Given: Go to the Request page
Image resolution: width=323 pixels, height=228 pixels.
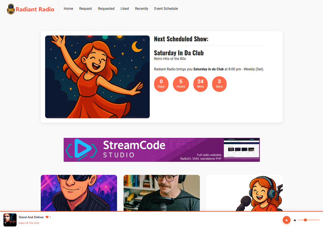Looking at the screenshot, I should tap(85, 9).
